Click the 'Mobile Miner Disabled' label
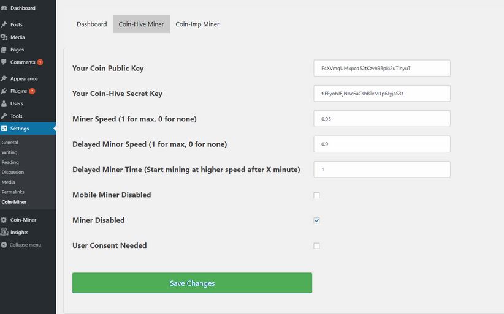The width and height of the screenshot is (504, 314). (x=112, y=195)
